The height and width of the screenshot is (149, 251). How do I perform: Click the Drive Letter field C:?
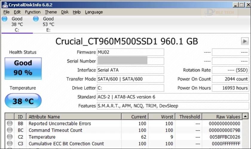(131, 88)
